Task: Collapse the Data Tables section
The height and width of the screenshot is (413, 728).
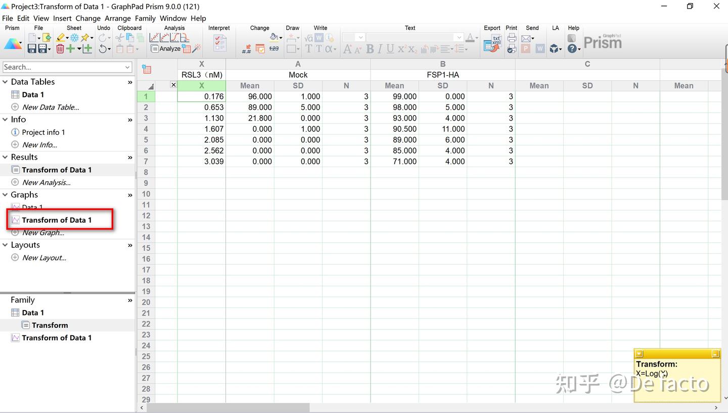Action: coord(5,82)
